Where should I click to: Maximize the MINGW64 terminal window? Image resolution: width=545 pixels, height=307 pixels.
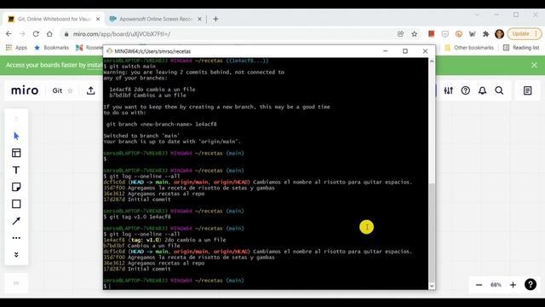tap(405, 51)
